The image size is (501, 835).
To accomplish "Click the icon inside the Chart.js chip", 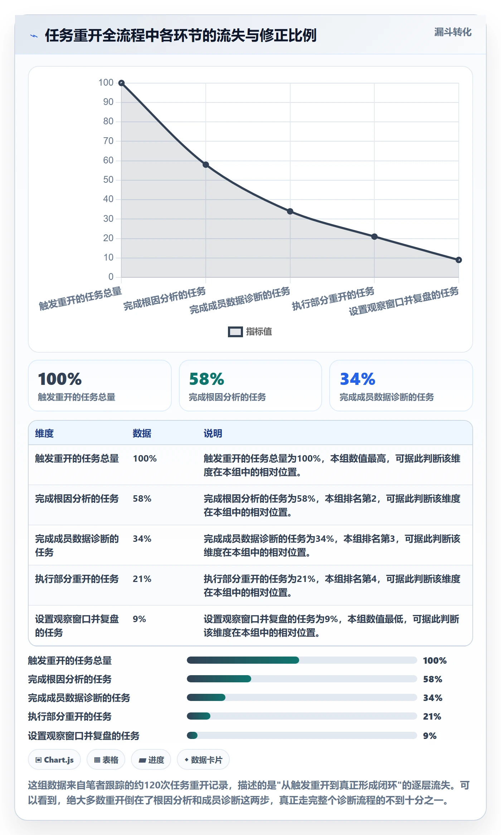I will coord(39,760).
